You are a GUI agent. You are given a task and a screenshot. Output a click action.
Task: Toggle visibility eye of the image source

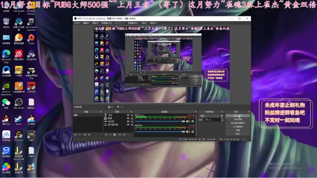point(128,118)
